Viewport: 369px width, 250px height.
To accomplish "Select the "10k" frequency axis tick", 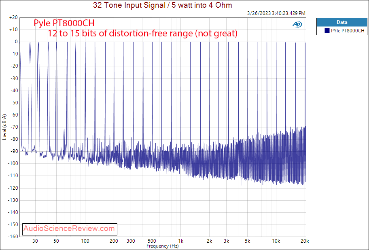I will [x=276, y=241].
